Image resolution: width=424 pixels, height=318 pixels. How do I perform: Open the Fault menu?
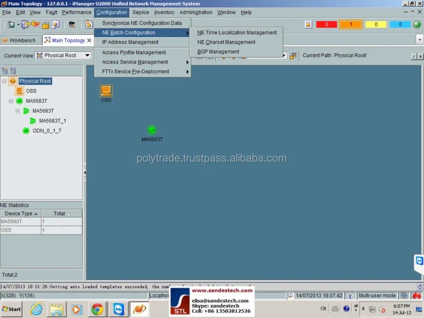[51, 12]
